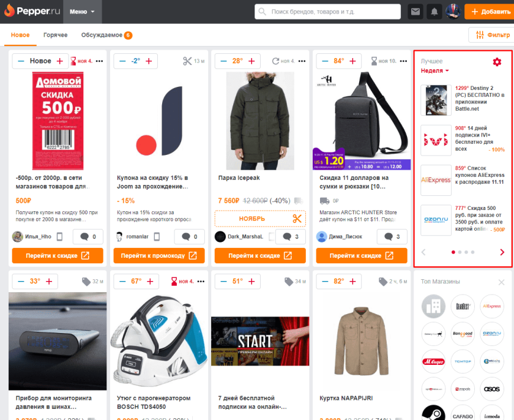Open the AliExpress icon in top stores
The height and width of the screenshot is (420, 514).
492,306
